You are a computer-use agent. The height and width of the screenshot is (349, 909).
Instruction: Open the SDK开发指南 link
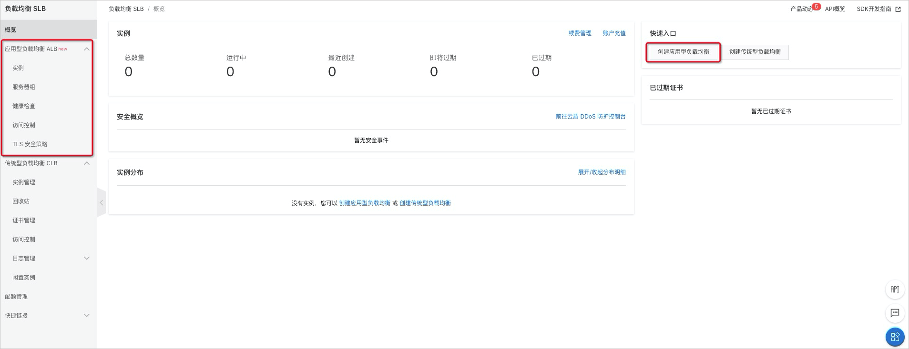click(874, 9)
